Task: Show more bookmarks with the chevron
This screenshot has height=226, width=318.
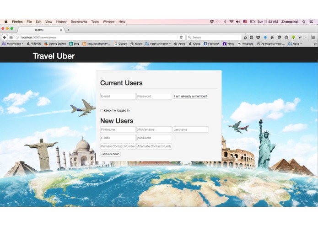Action: point(315,43)
